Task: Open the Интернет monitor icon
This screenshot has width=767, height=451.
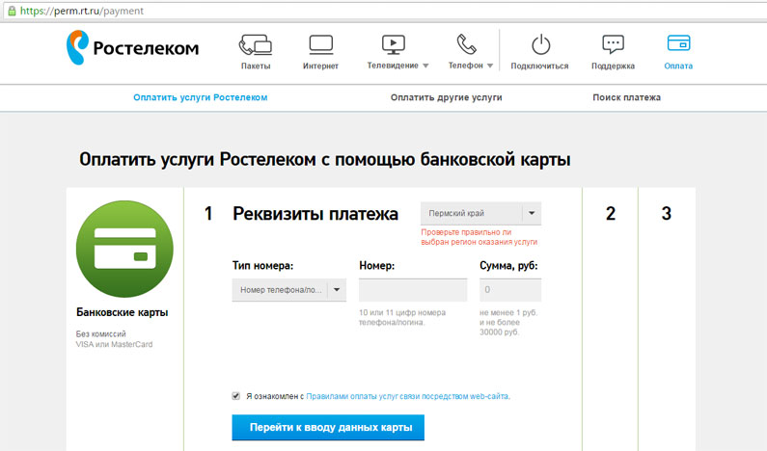Action: 320,44
